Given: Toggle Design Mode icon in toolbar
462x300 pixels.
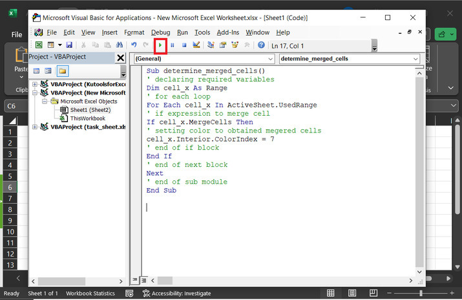Looking at the screenshot, I should tap(196, 45).
